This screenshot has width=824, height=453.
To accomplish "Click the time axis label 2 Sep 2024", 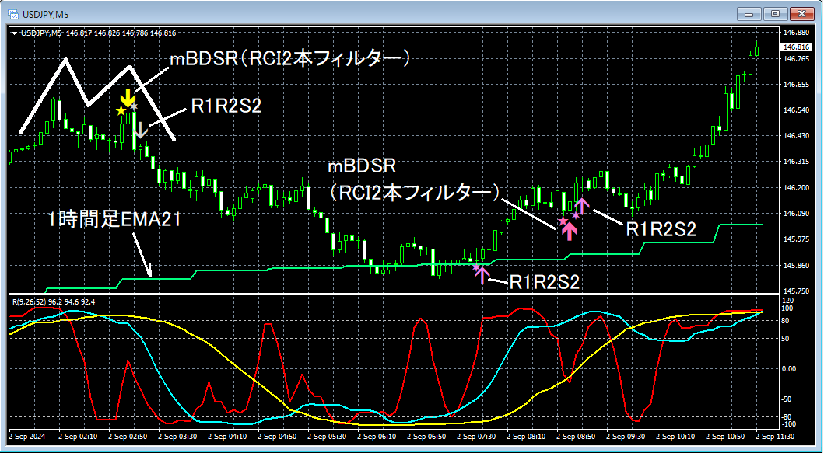I will (x=28, y=436).
